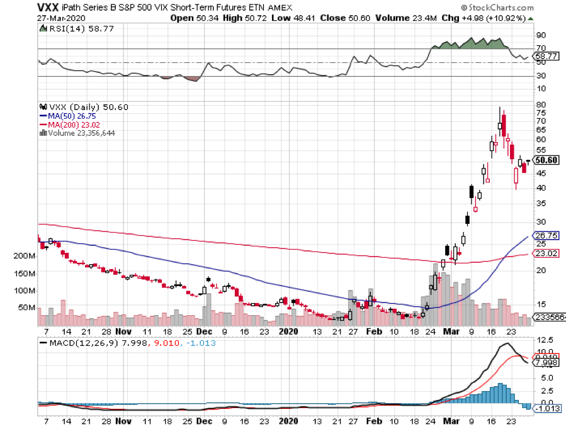Click the AMEX exchange label
Screen dimensions: 566x427
pyautogui.click(x=280, y=8)
